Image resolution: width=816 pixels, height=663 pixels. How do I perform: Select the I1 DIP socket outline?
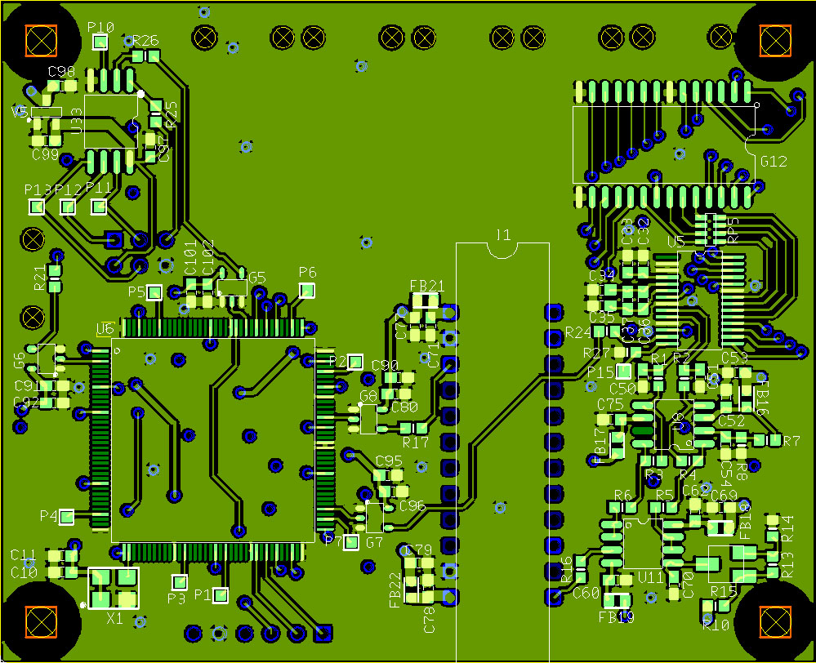point(502,449)
